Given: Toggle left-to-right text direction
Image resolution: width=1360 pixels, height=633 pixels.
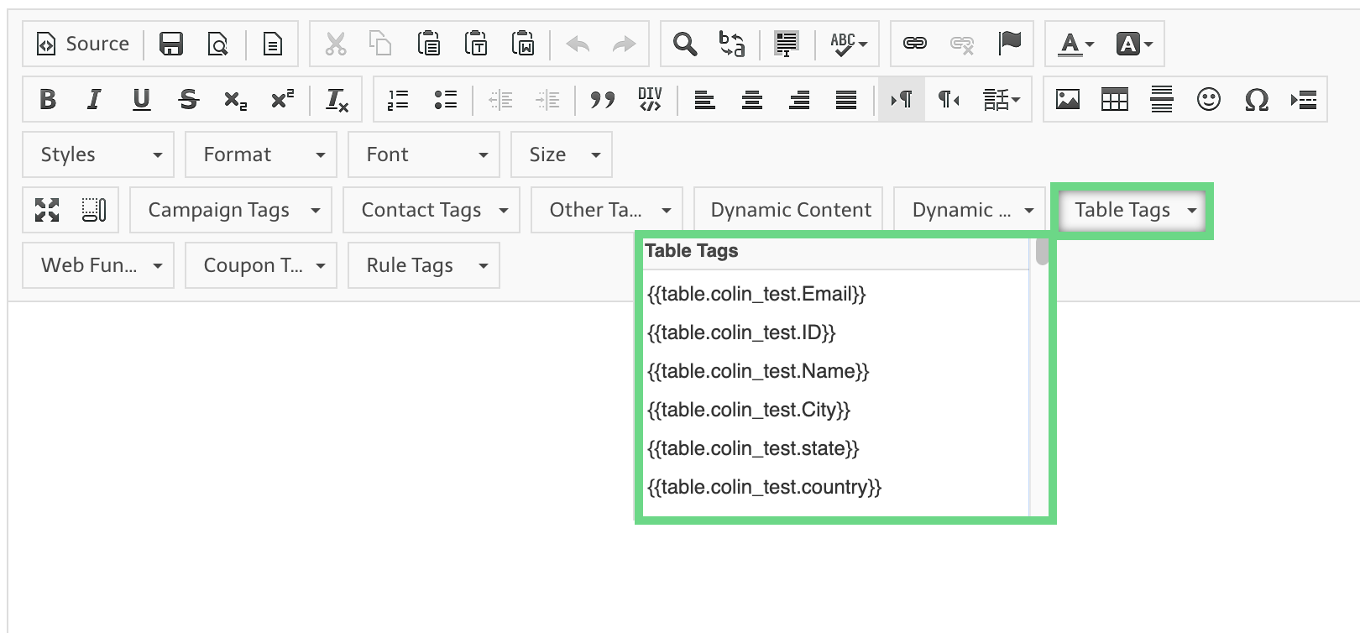Looking at the screenshot, I should (902, 100).
